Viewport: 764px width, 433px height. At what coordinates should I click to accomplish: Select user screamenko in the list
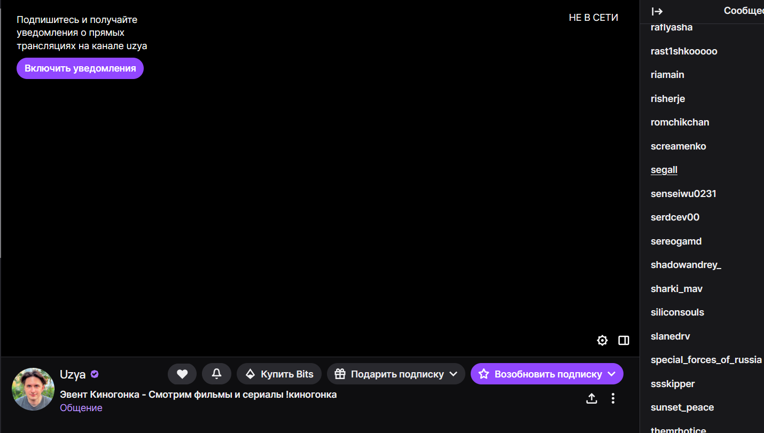[x=679, y=146]
